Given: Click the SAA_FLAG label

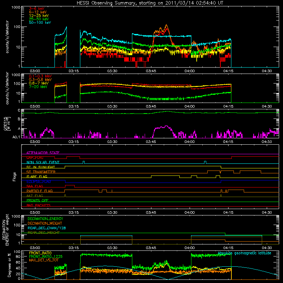Looking at the screenshot, I should tap(35, 186).
